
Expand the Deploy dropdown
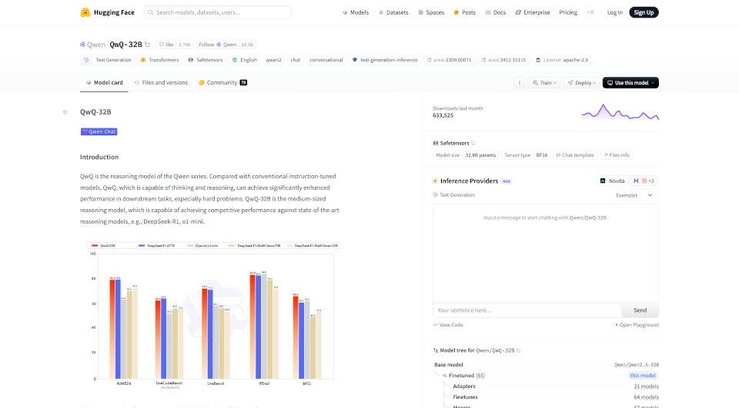point(582,83)
